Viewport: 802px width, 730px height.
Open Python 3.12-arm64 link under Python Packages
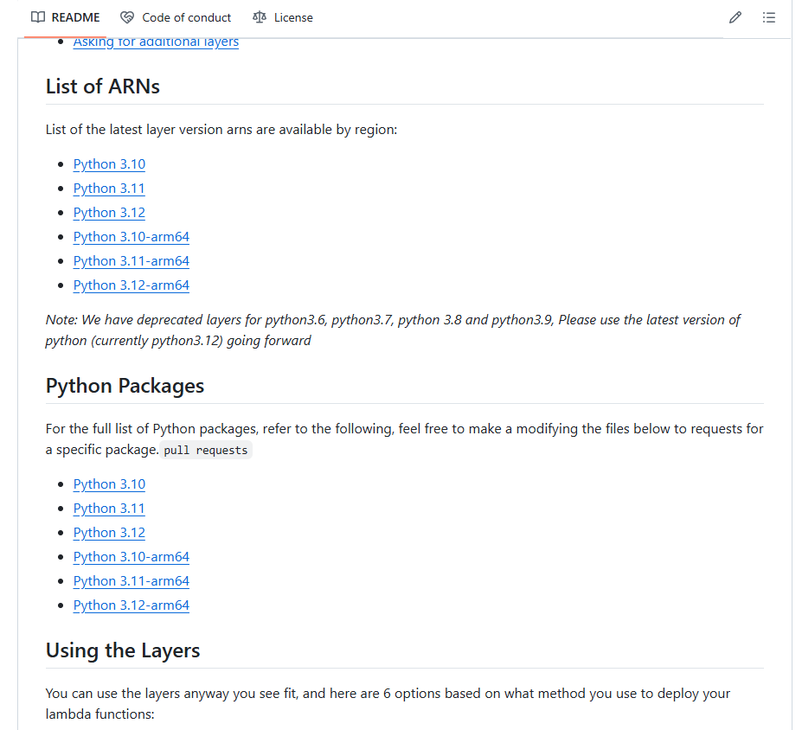pyautogui.click(x=131, y=605)
